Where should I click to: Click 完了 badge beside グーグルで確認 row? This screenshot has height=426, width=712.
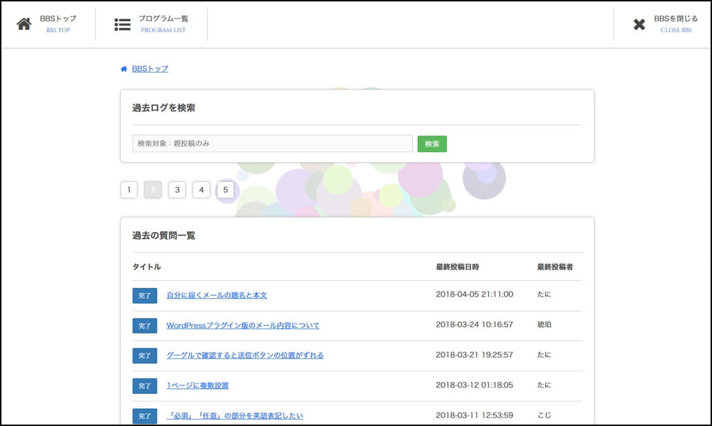pos(145,356)
